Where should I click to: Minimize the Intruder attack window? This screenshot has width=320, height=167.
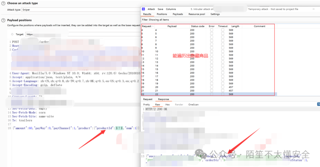click(313, 9)
